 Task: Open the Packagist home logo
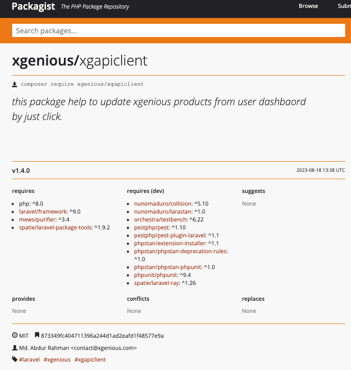[x=33, y=6]
